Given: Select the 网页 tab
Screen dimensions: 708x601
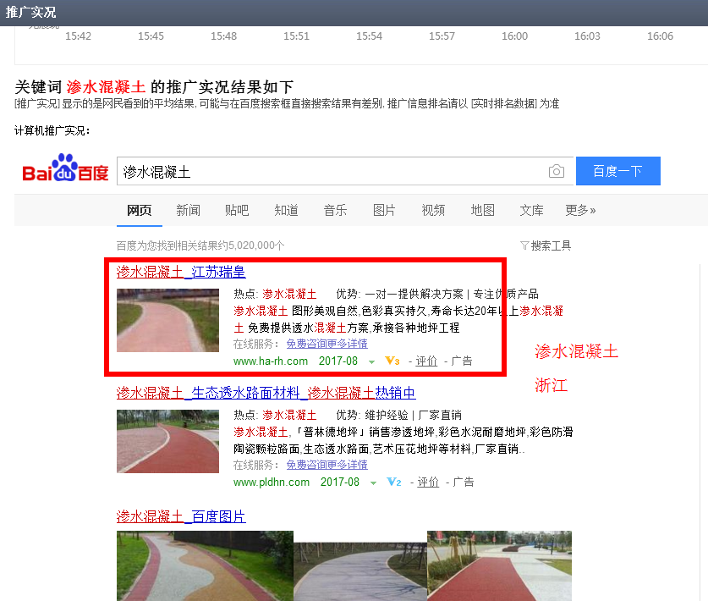Looking at the screenshot, I should pyautogui.click(x=139, y=210).
